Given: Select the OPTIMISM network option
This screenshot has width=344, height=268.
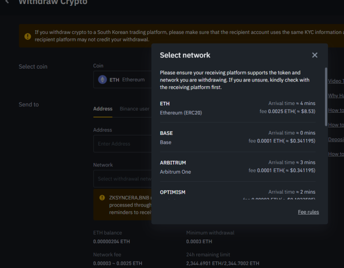Looking at the screenshot, I should click(x=238, y=193).
